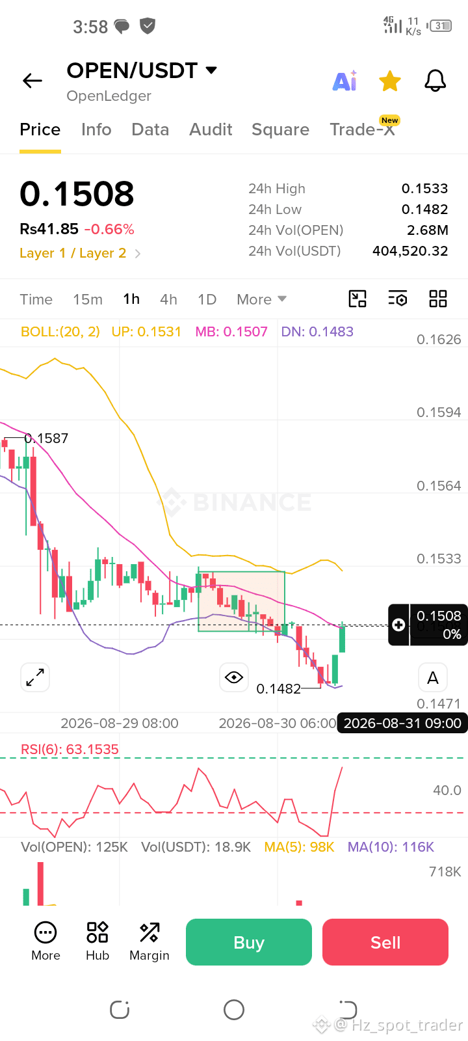Click the Vol(USDT): 18.9K label
The width and height of the screenshot is (468, 1041).
click(196, 847)
